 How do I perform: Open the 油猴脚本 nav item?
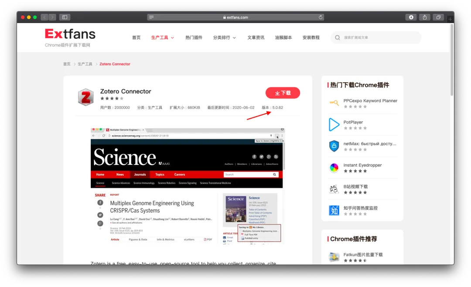283,38
